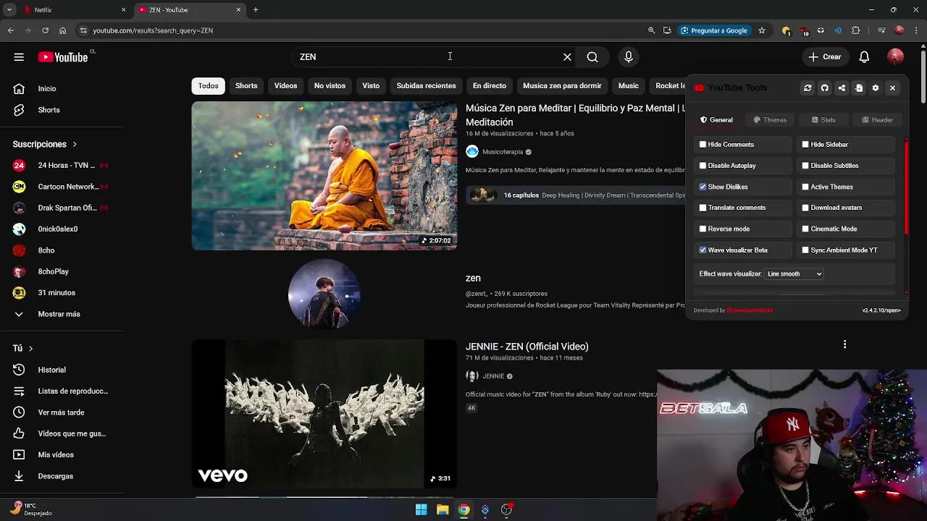Open the browser extensions puzzle icon
The image size is (927, 521).
(855, 30)
